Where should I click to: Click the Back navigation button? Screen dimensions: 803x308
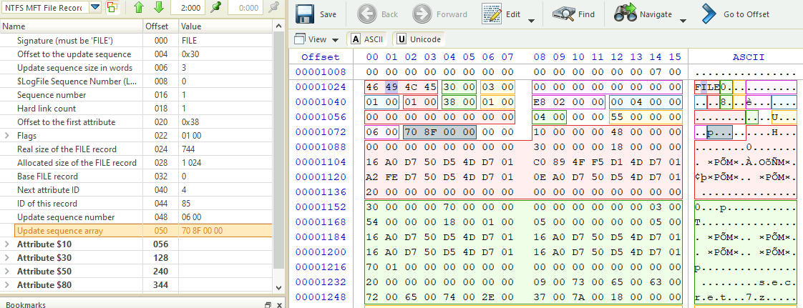tap(378, 14)
